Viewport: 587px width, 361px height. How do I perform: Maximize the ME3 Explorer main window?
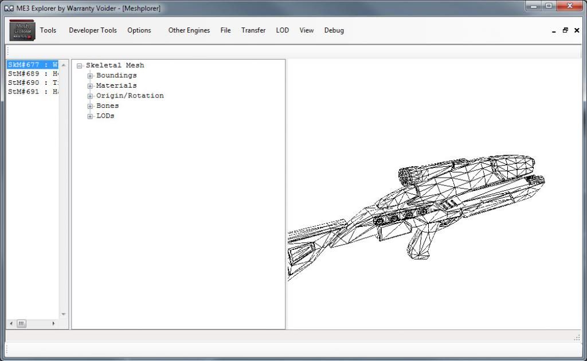[x=549, y=6]
